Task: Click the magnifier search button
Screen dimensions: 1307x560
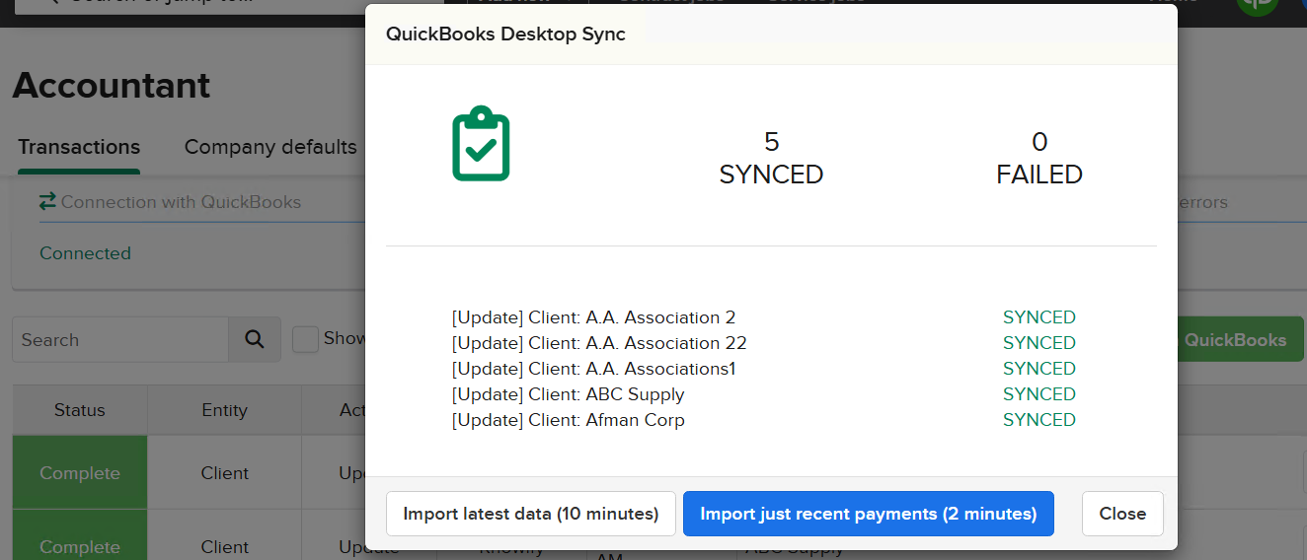Action: tap(255, 340)
